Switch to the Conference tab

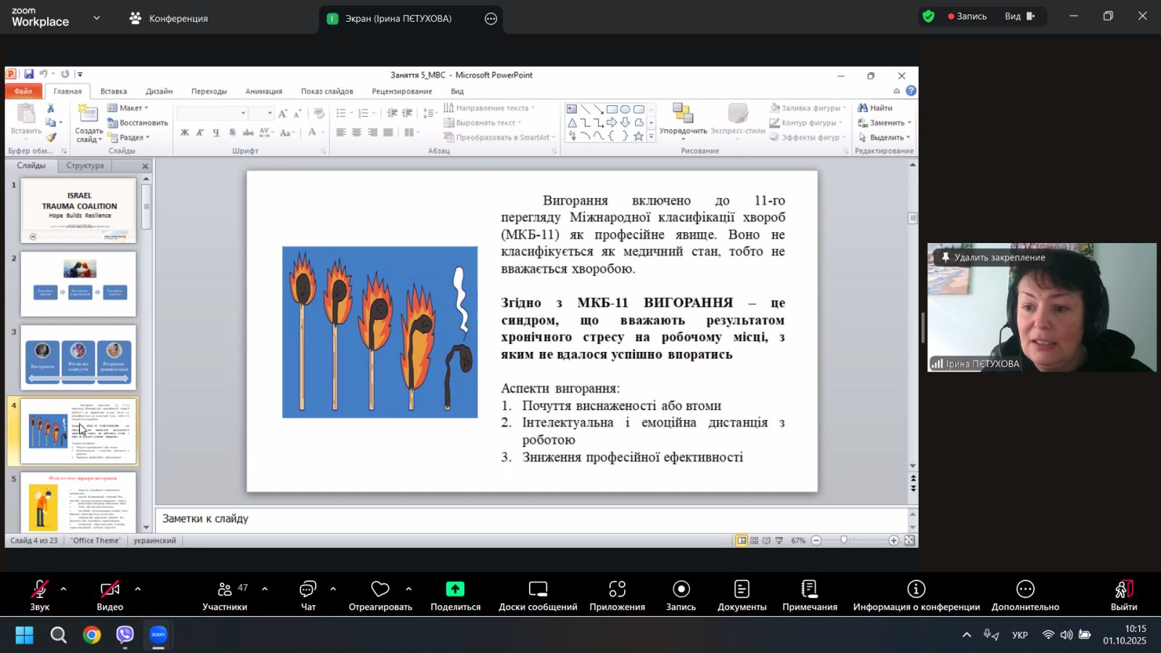(x=169, y=19)
